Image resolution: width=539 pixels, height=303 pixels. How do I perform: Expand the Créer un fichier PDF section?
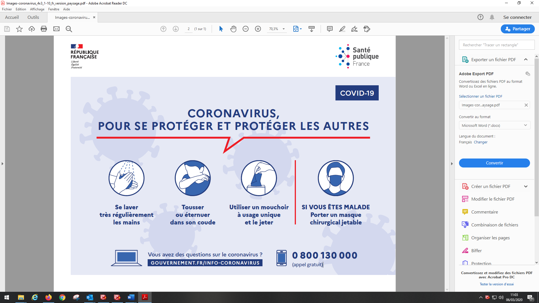526,187
